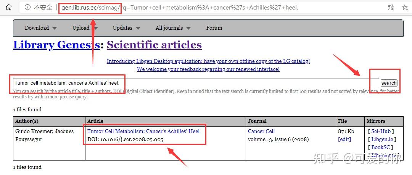
Task: Open the Tumor Cell Metabolism article link
Action: pyautogui.click(x=143, y=131)
